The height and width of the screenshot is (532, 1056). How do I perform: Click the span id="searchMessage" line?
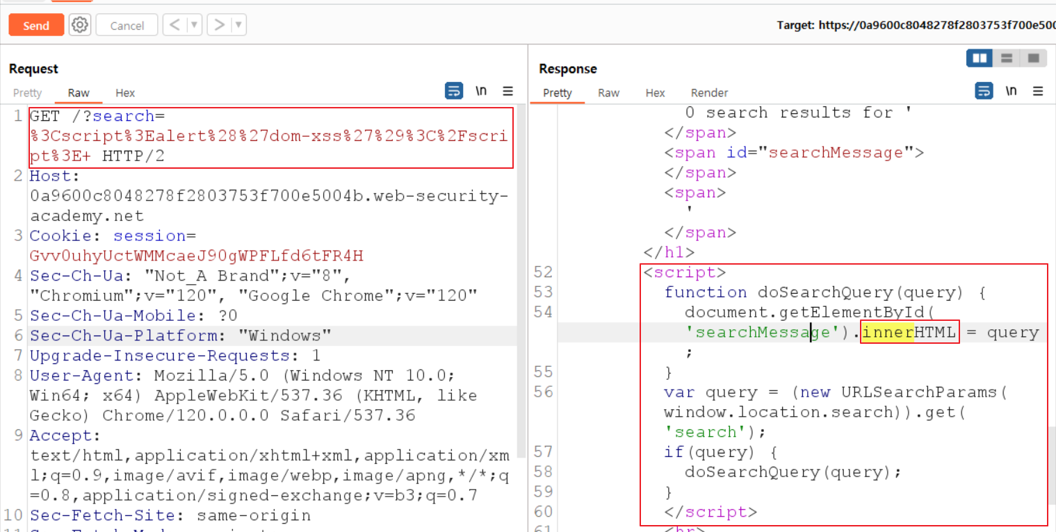tap(794, 153)
